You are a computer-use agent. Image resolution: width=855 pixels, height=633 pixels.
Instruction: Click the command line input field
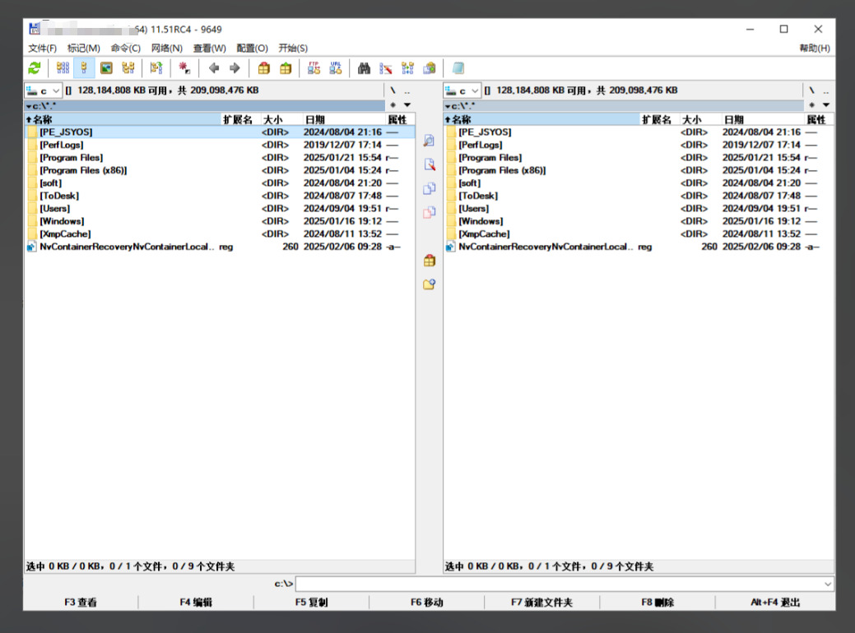560,584
